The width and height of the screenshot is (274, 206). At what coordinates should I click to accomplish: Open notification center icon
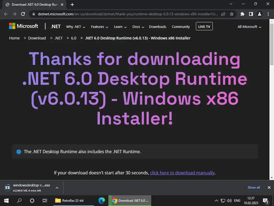pos(266,201)
